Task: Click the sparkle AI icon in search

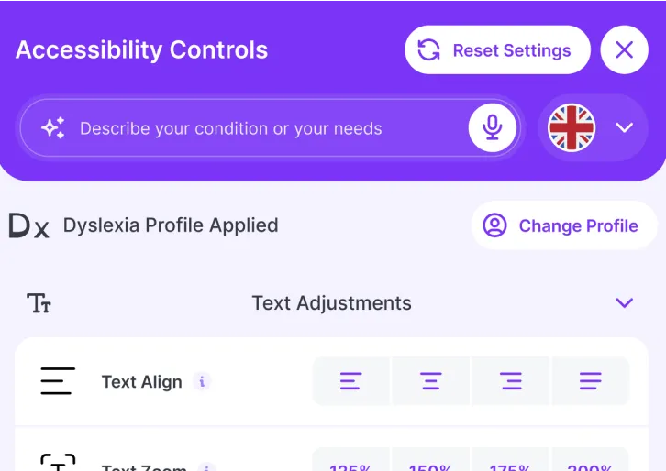Action: pyautogui.click(x=53, y=128)
